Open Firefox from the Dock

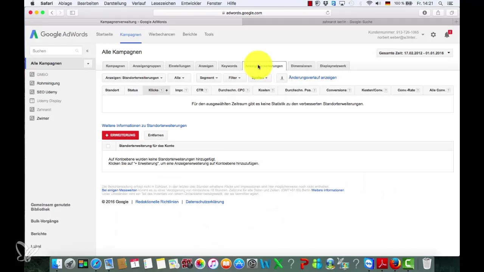[x=395, y=263]
